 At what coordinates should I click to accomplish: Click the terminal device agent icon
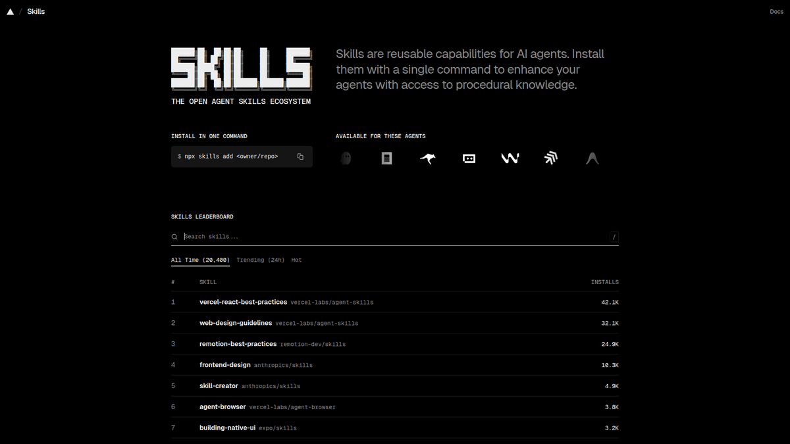[x=386, y=158]
